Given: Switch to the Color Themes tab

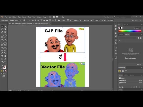Looking at the screenshot, I should pyautogui.click(x=127, y=25).
